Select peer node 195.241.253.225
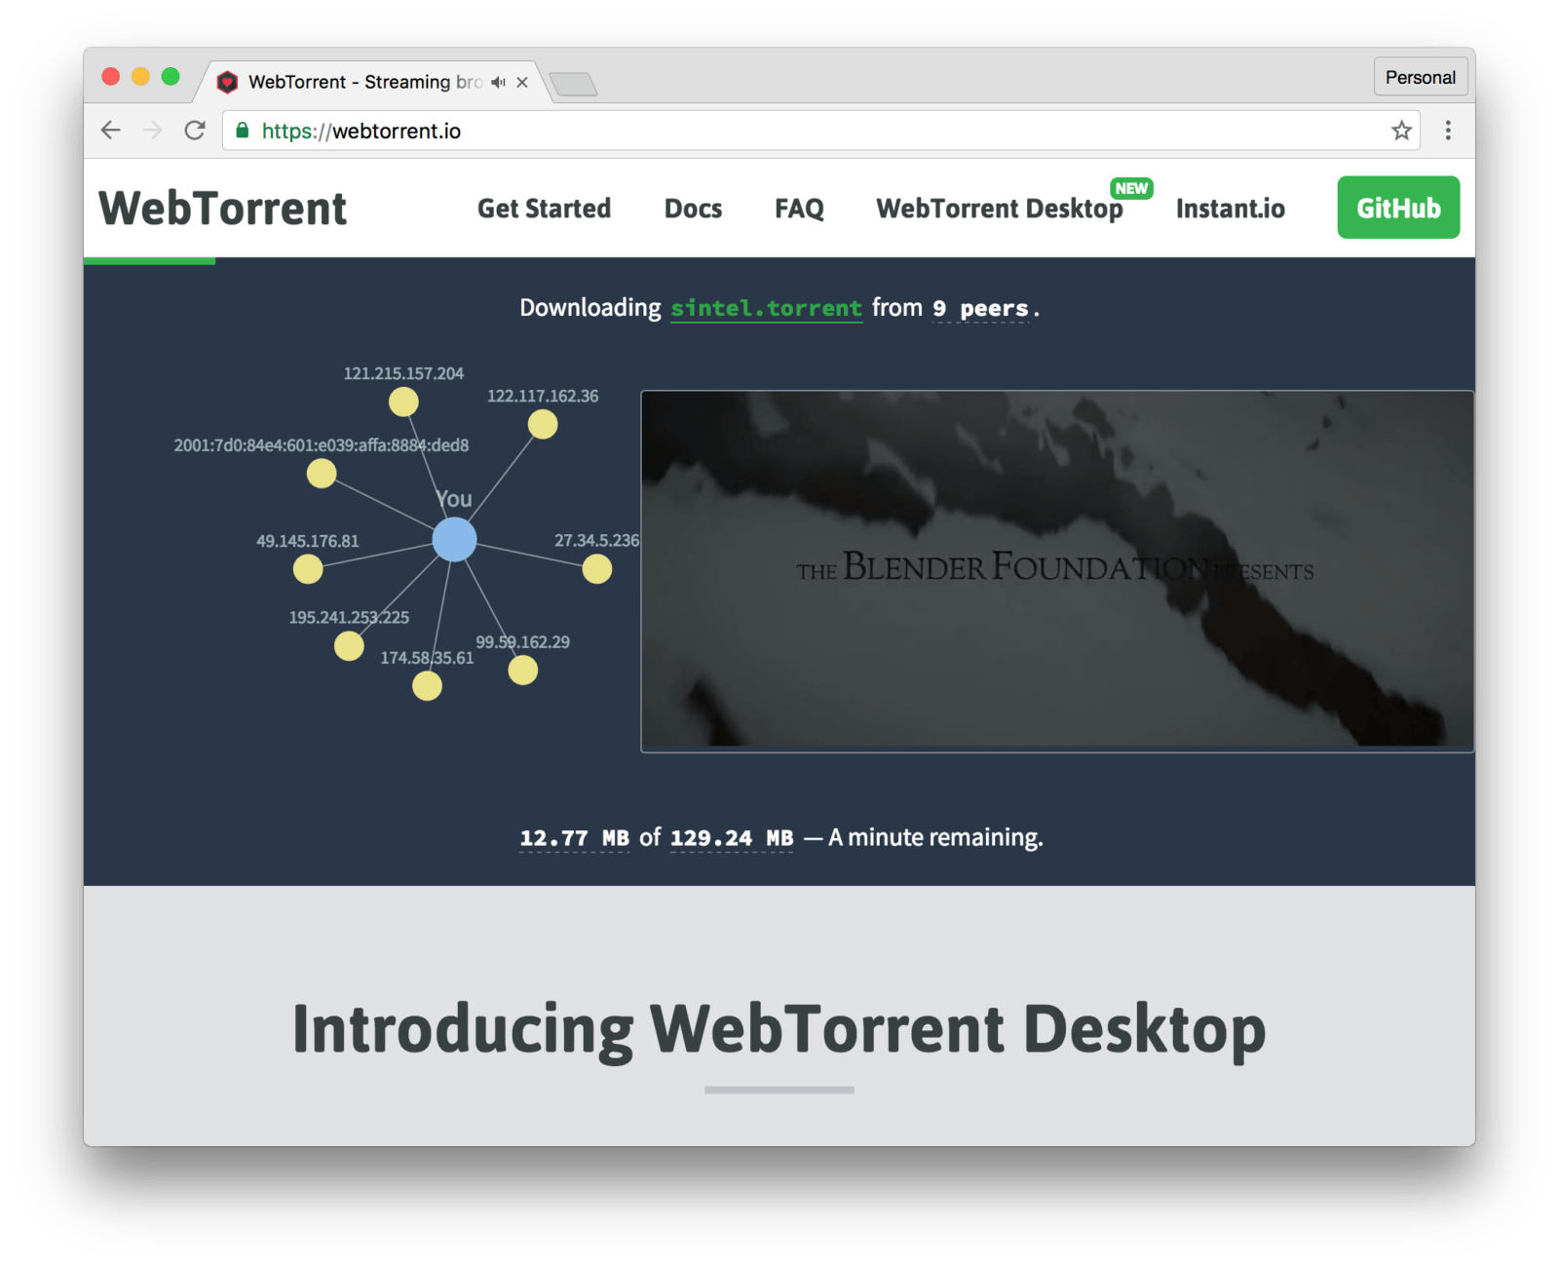The image size is (1559, 1266). [349, 645]
